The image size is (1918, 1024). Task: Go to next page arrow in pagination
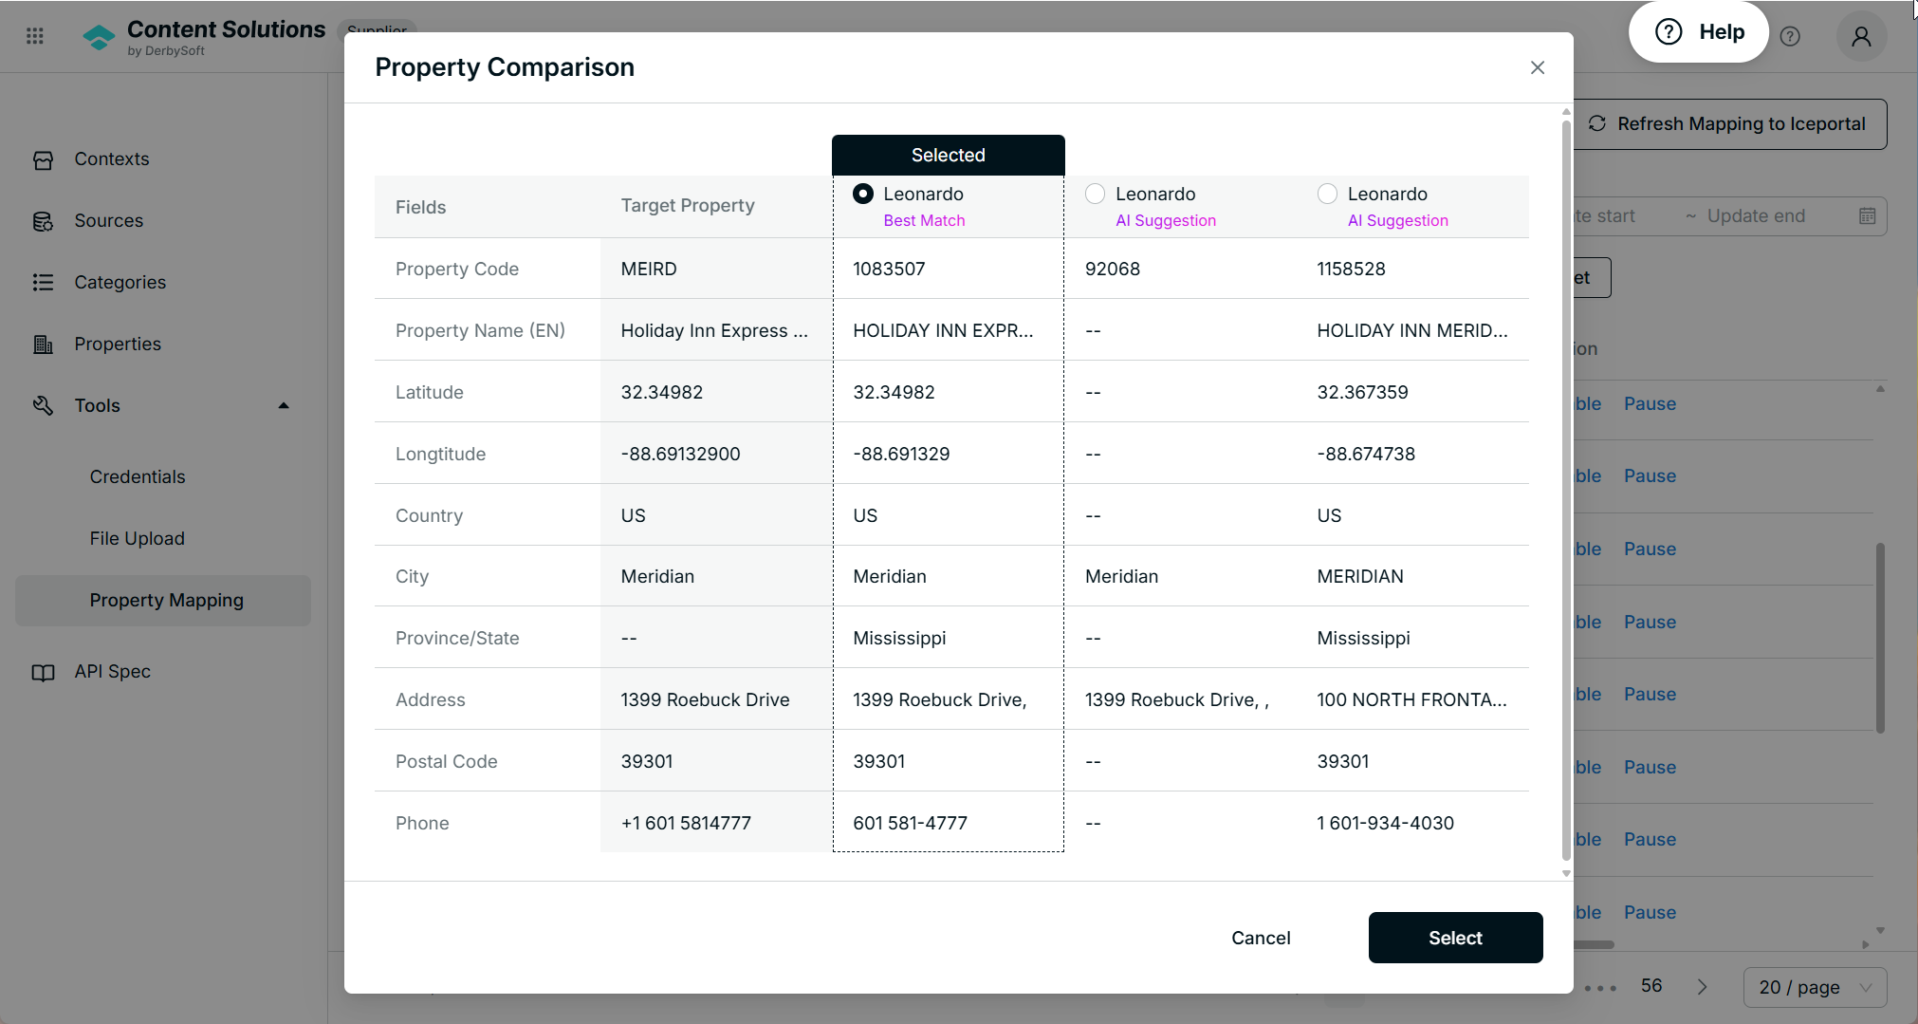[x=1702, y=987]
